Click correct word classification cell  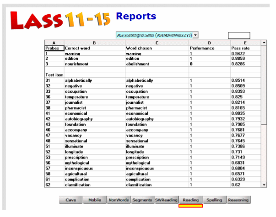tap(95, 185)
